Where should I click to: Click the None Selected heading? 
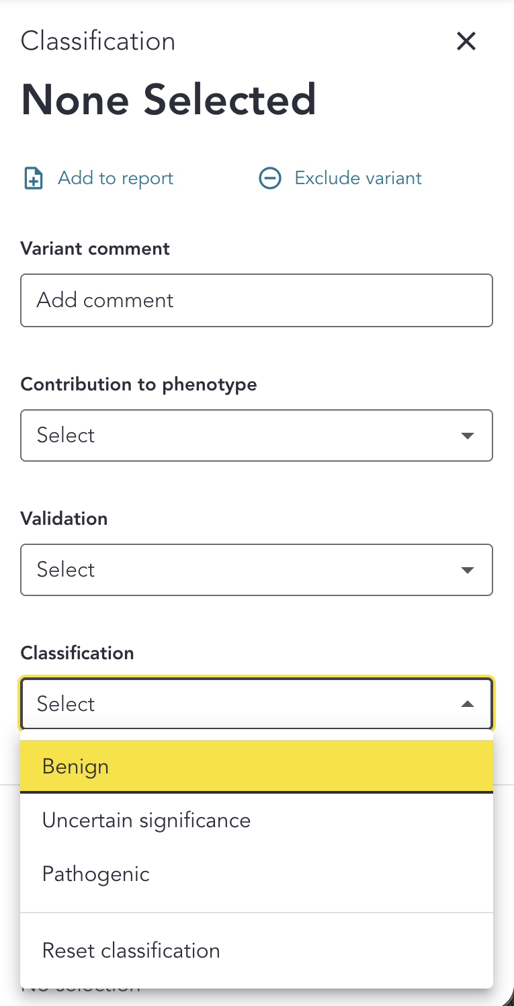169,99
